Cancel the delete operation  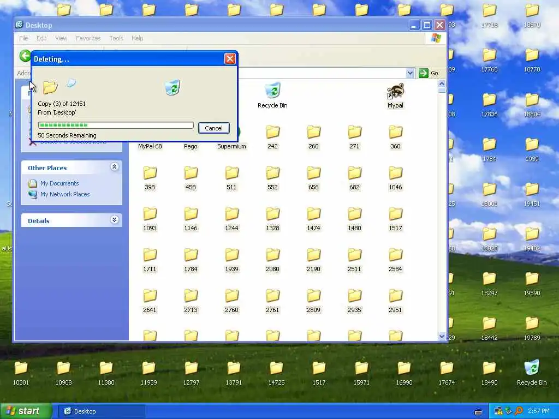pyautogui.click(x=213, y=128)
